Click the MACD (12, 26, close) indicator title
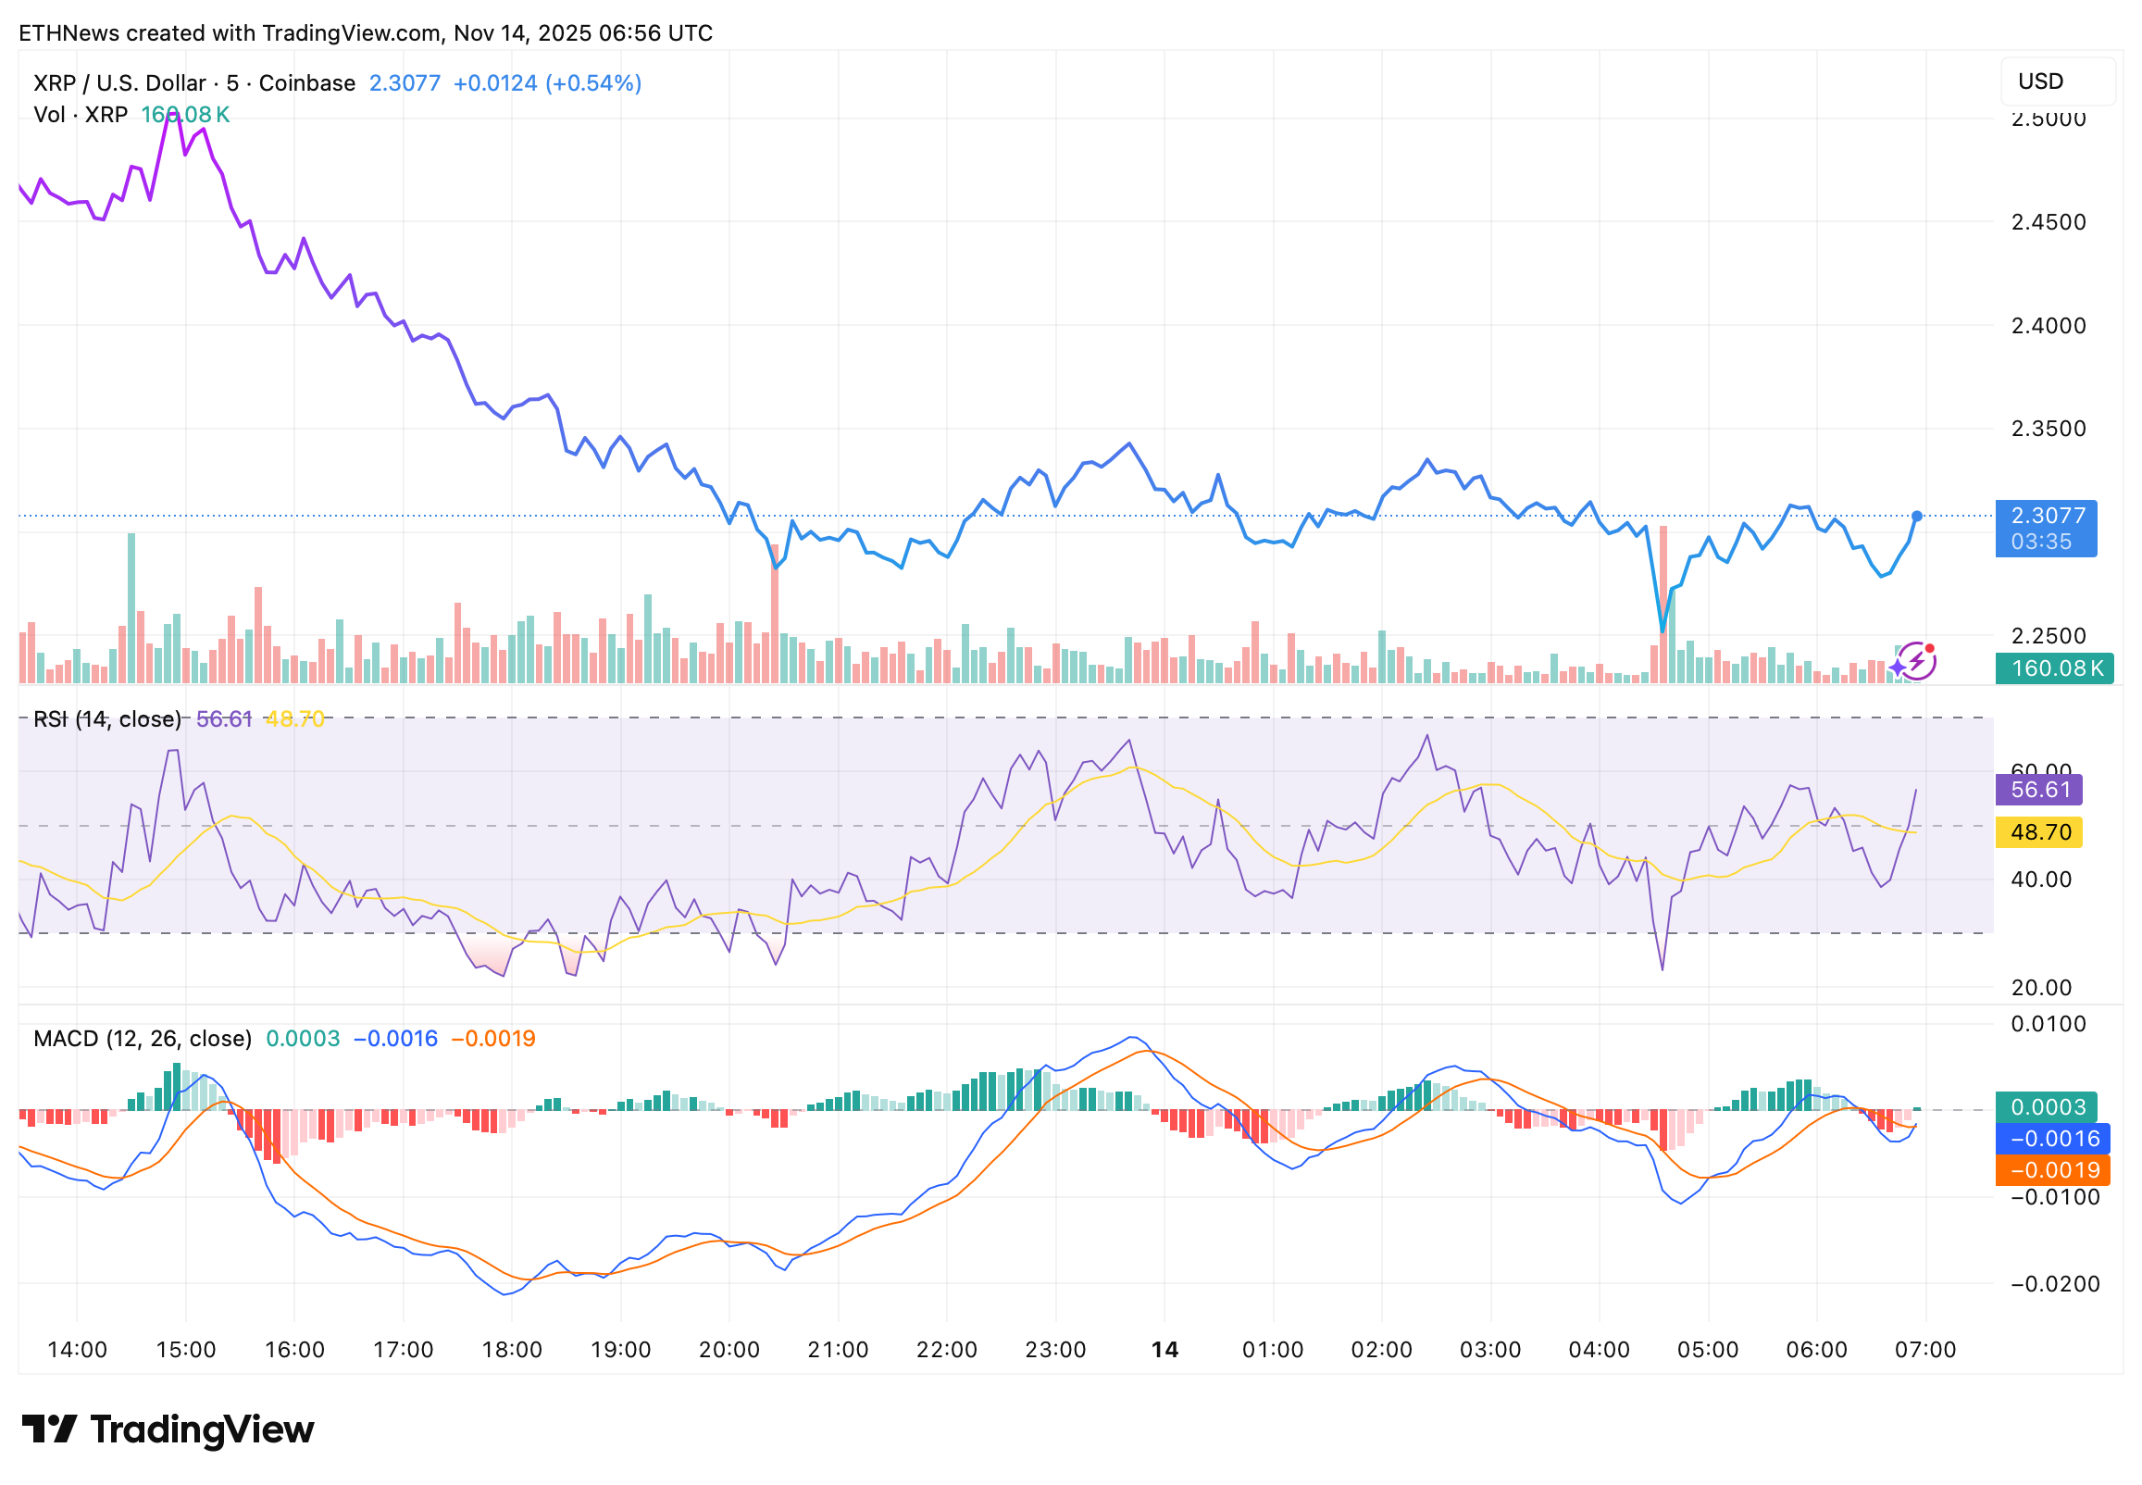2142x1485 pixels. [143, 1039]
